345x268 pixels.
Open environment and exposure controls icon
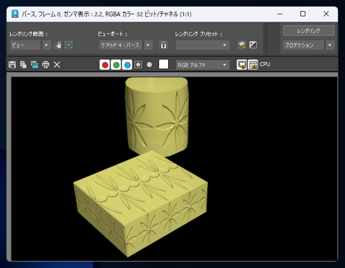click(x=253, y=45)
